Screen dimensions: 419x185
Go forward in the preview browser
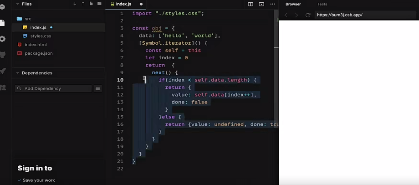296,15
